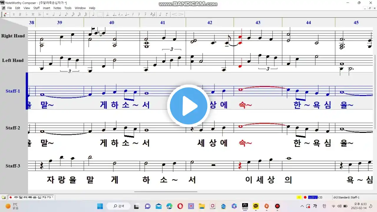
Task: Choose half note duration
Action: 54,14
